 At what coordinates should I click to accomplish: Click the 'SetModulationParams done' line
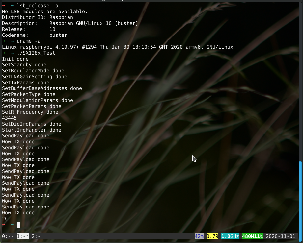[x=38, y=100]
